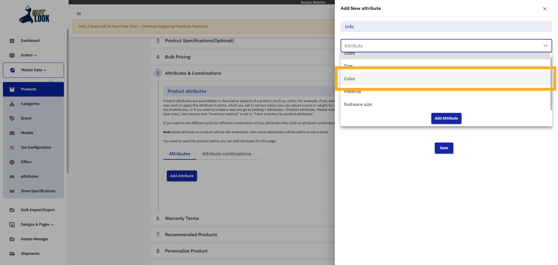The width and height of the screenshot is (558, 265).
Task: Click the Dashboard sidebar icon
Action: pos(12,41)
